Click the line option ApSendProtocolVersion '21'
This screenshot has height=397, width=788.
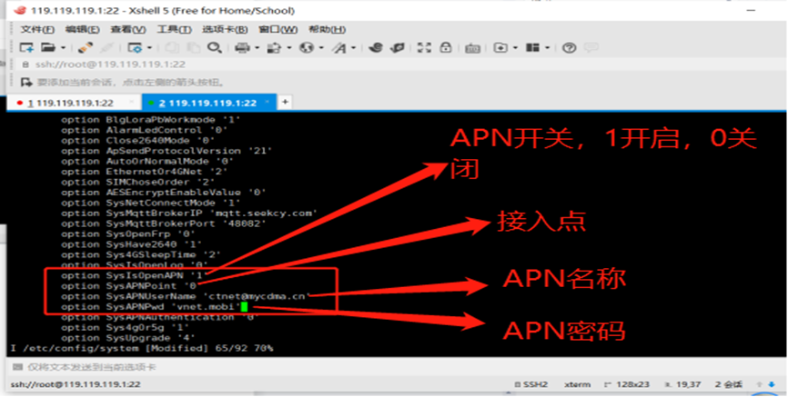167,151
